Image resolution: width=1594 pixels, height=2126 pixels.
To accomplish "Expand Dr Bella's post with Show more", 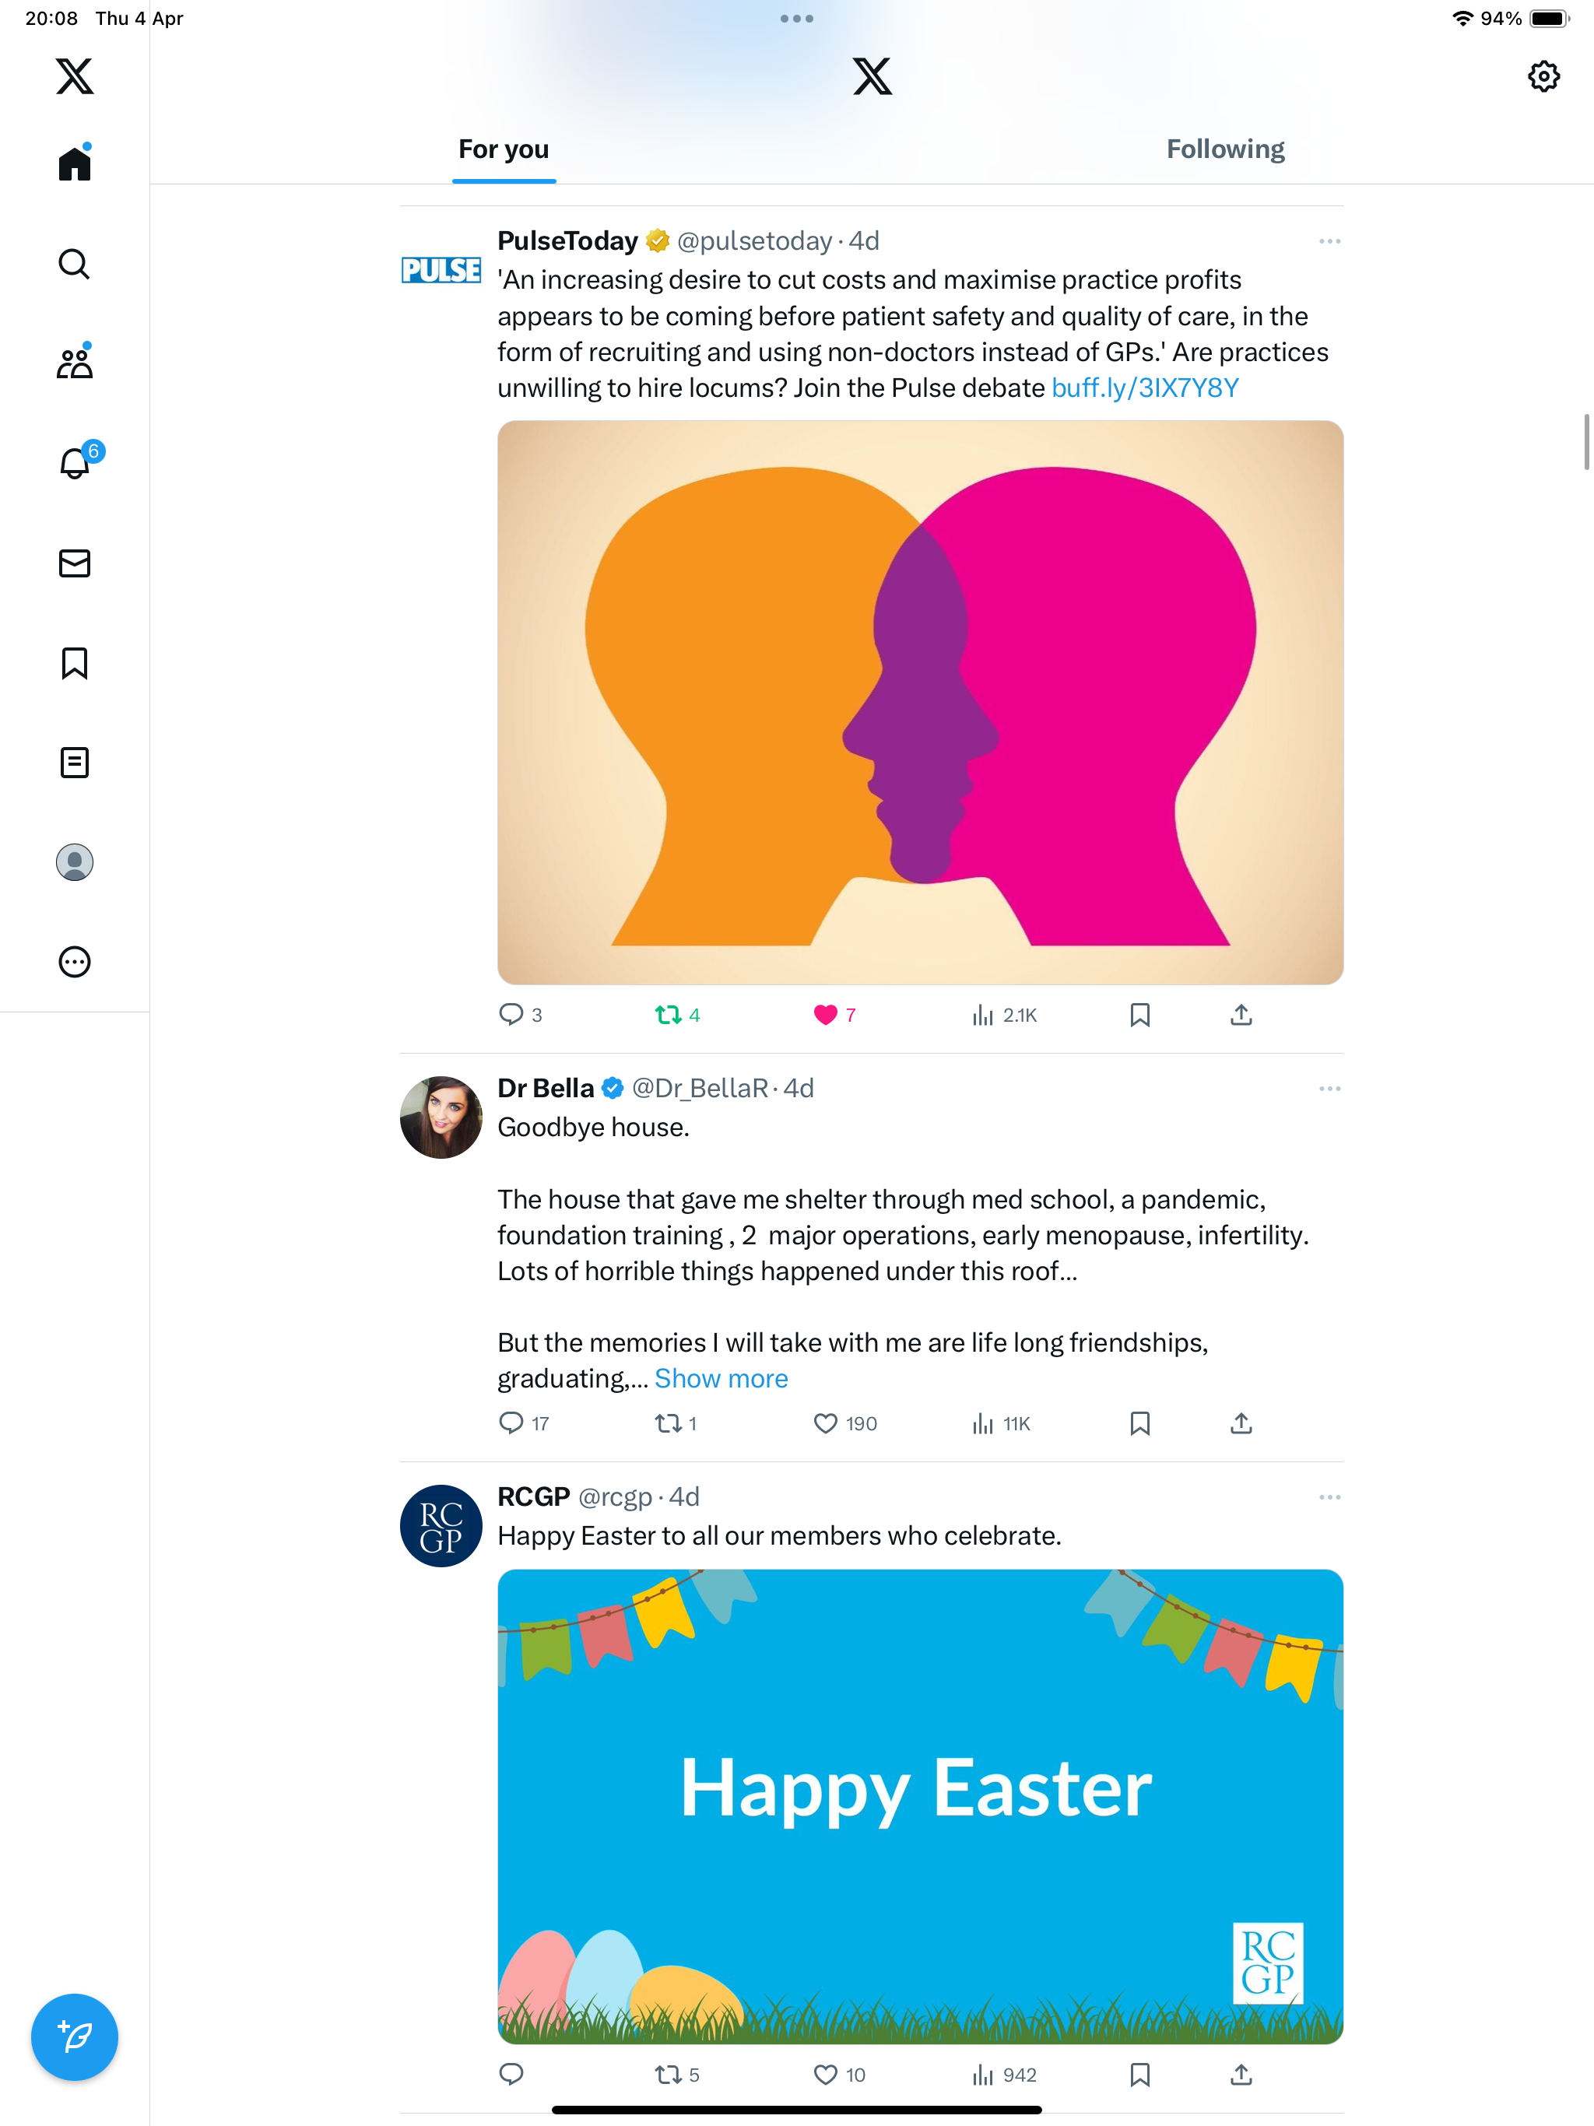I will (x=721, y=1378).
